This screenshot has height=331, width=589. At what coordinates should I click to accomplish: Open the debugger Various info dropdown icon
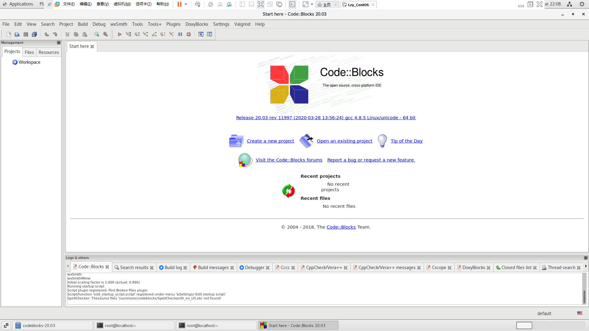[210, 34]
